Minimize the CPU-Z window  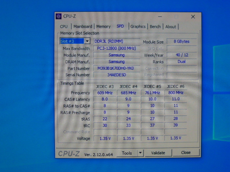click(x=160, y=17)
